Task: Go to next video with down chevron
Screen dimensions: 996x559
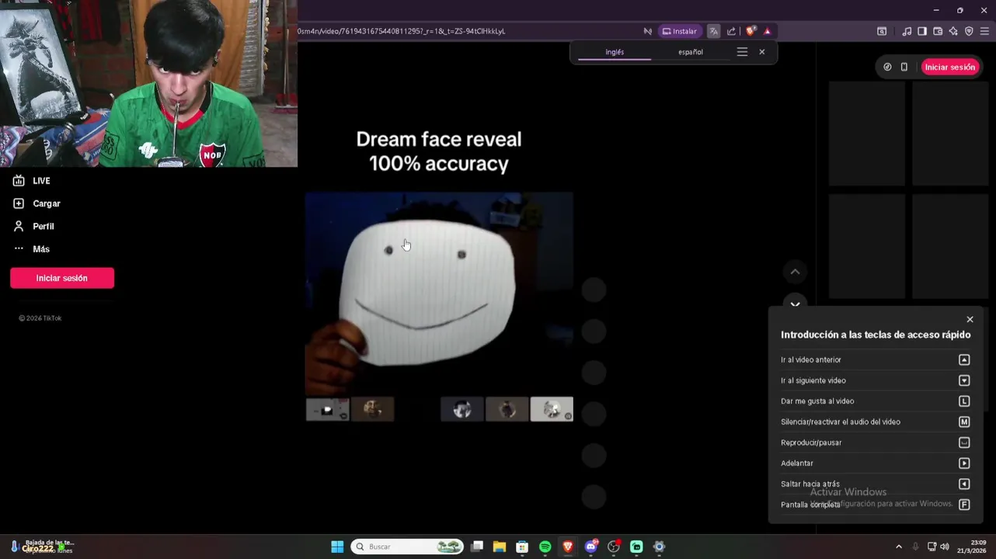Action: click(x=795, y=304)
